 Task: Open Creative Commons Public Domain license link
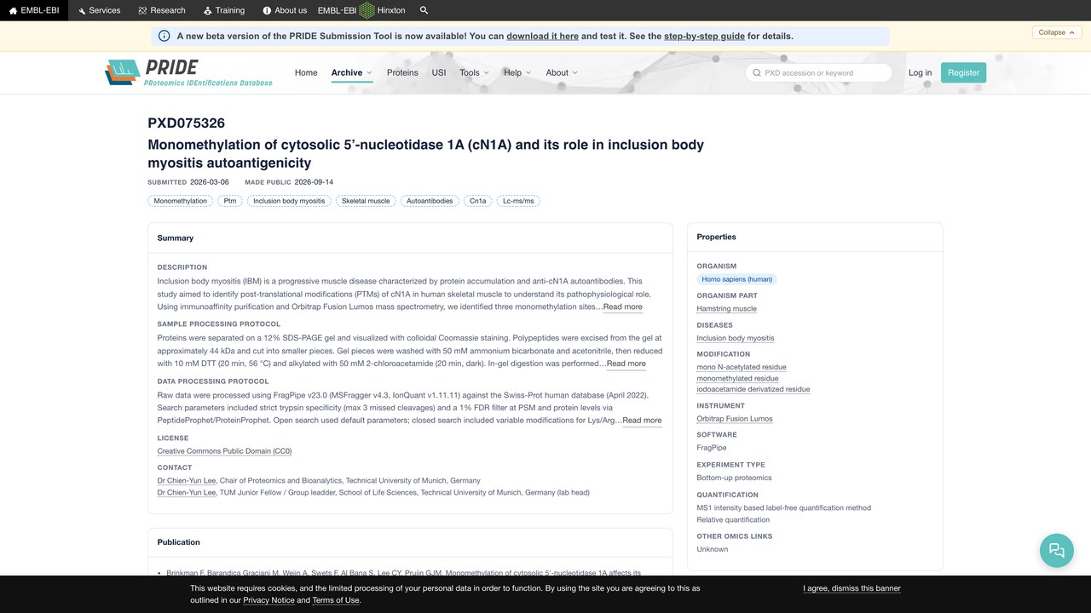tap(224, 451)
